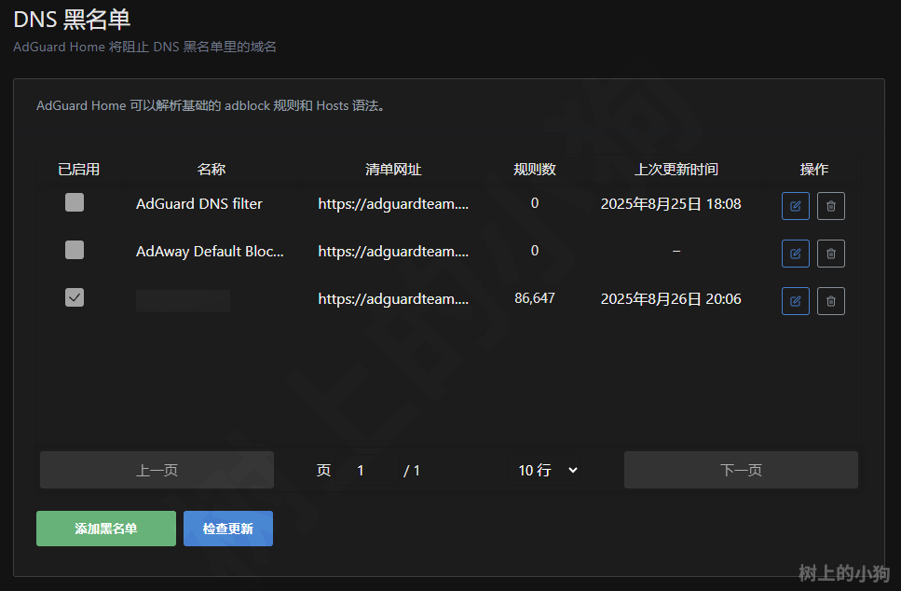Click the 上一页 previous page button

click(x=157, y=470)
